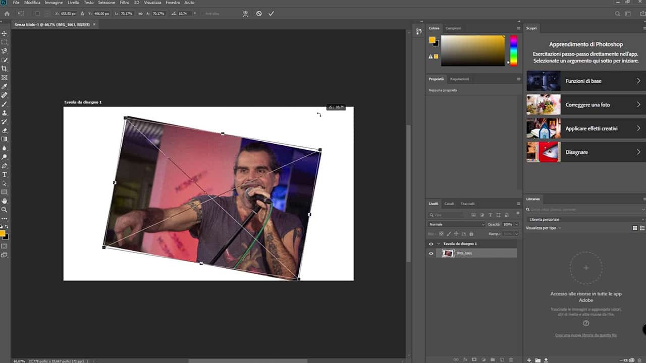Create new adjustment layer icon
The width and height of the screenshot is (646, 363).
pyautogui.click(x=483, y=359)
